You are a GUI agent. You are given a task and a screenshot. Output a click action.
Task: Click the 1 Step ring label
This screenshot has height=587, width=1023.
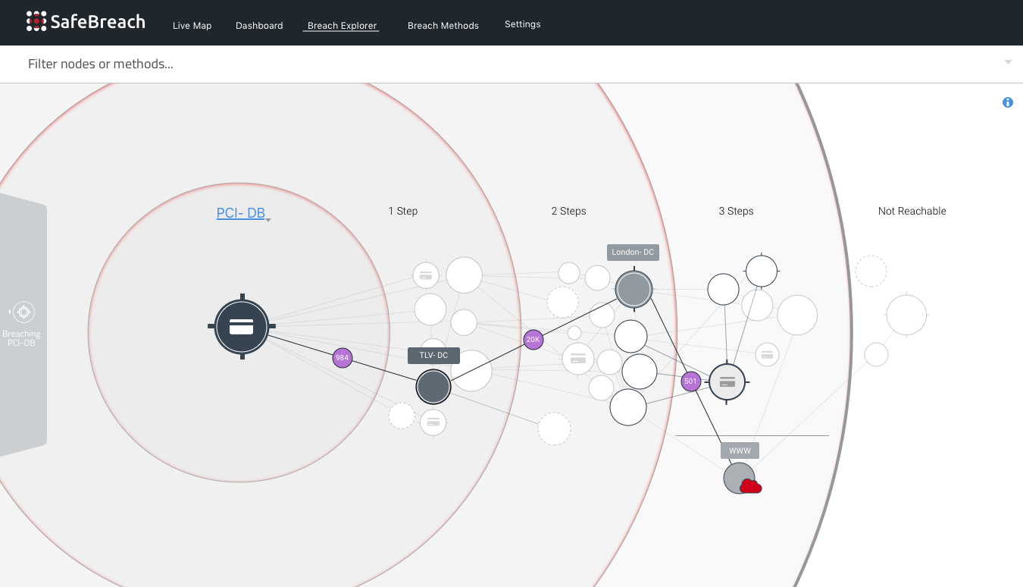click(x=403, y=211)
